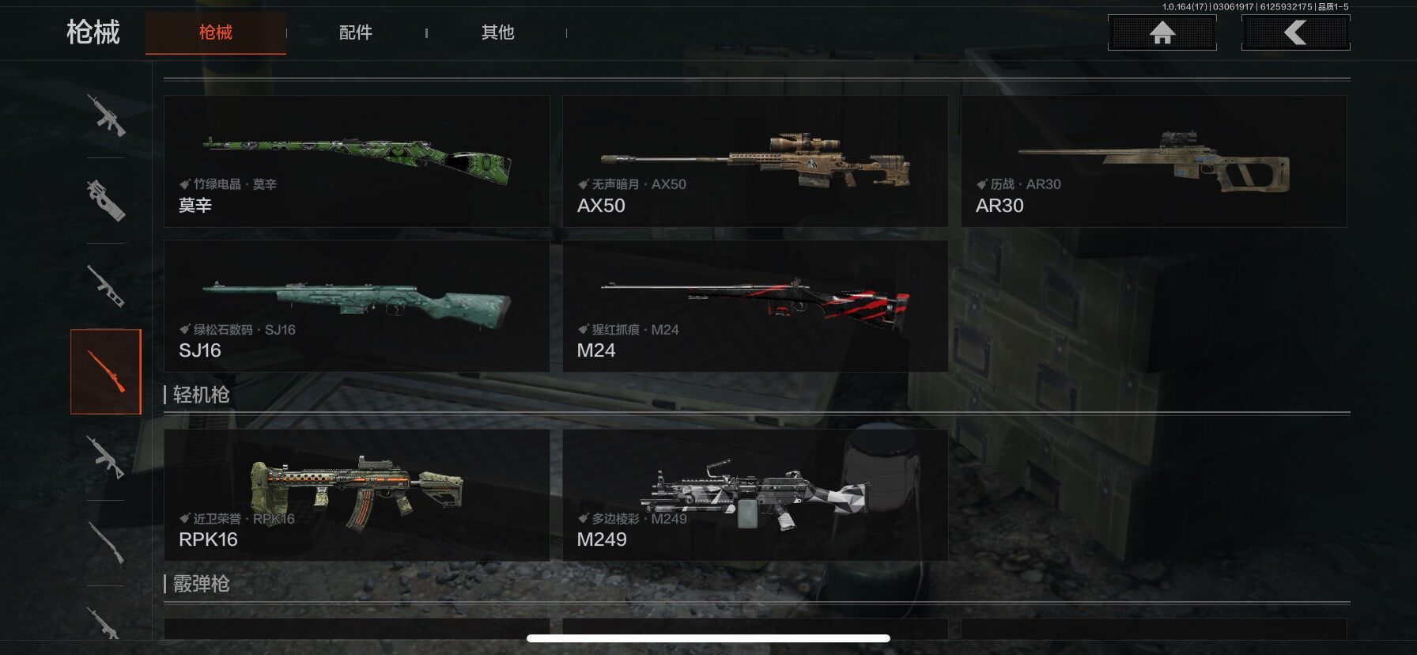Click the 轻机枪 section header
This screenshot has height=655, width=1417.
201,395
